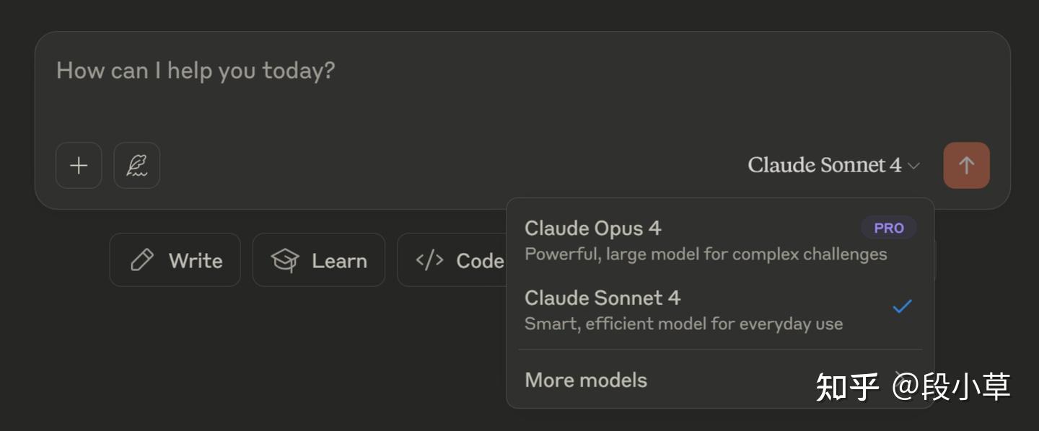Expand the More models submenu
1039x431 pixels.
[586, 380]
